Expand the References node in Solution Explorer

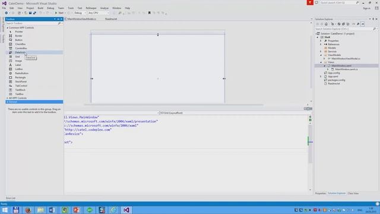321,45
